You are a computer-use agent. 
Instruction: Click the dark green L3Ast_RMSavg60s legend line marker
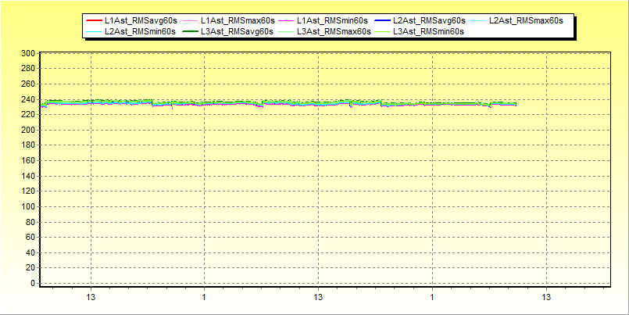click(188, 32)
